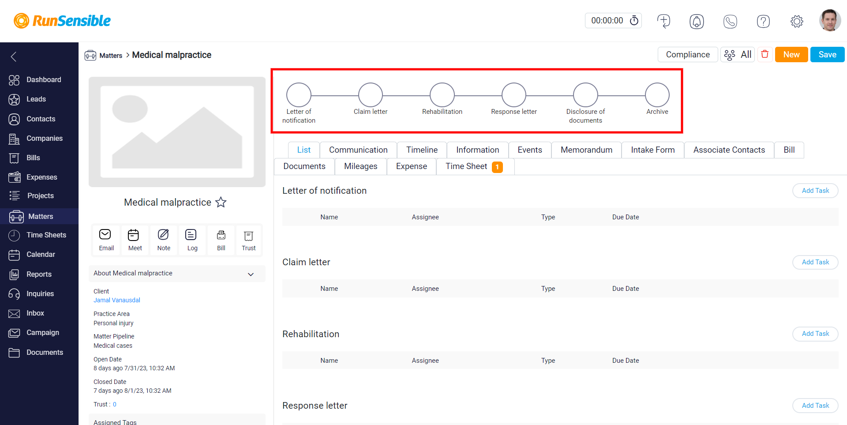Image resolution: width=847 pixels, height=425 pixels.
Task: Open the Time Sheet tab
Action: point(475,166)
